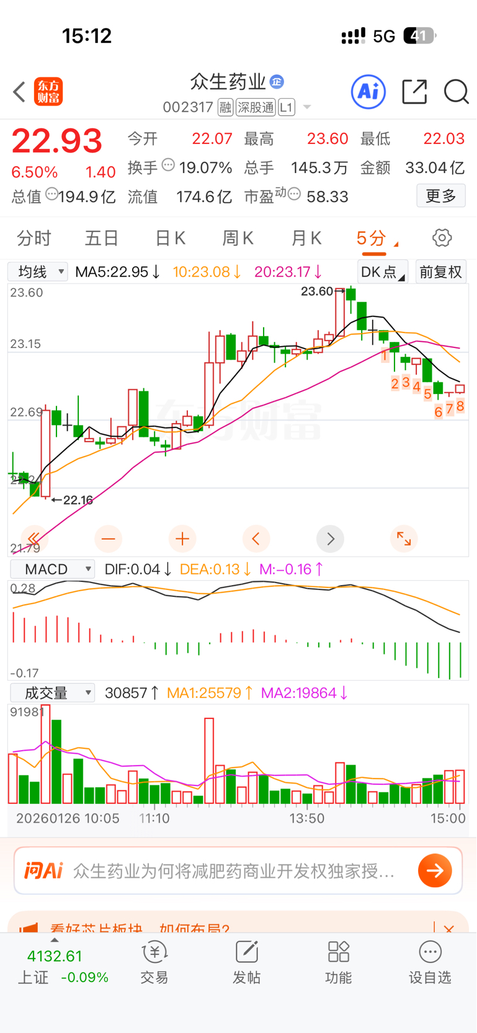Tap 设自选 add to watchlist
Viewport: 477px width, 1033px height.
point(430,962)
